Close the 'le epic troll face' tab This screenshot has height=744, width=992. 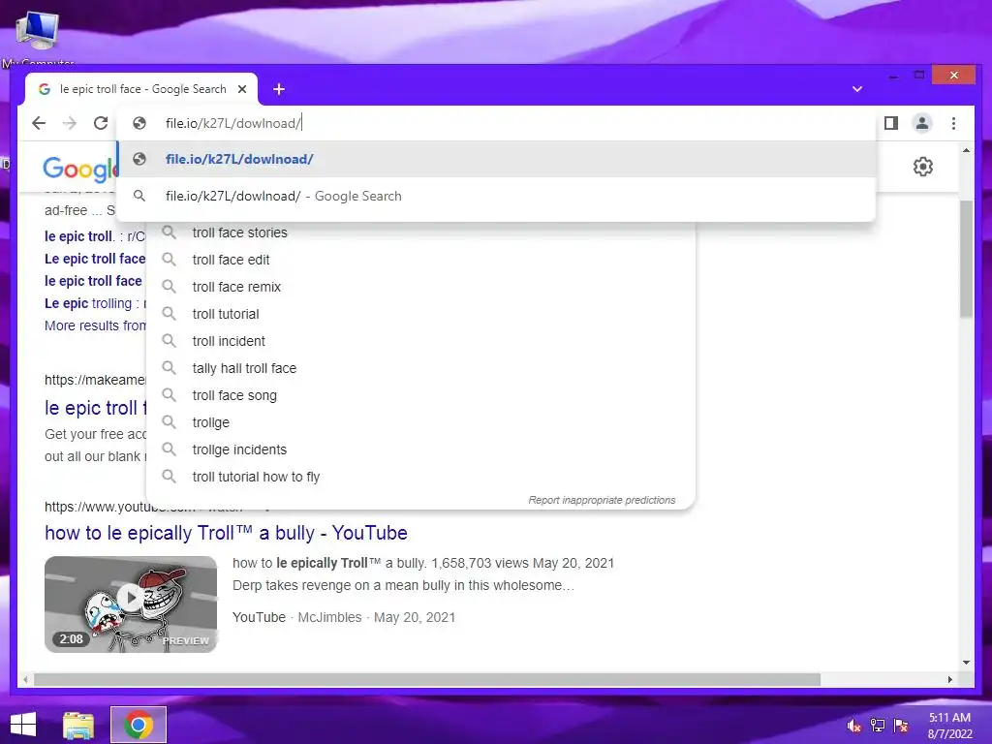[241, 89]
